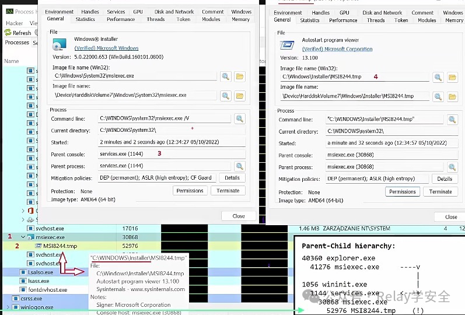Image resolution: width=465 pixels, height=315 pixels.
Task: Open Handles tab in MSI8244.tmp properties
Action: pos(320,13)
